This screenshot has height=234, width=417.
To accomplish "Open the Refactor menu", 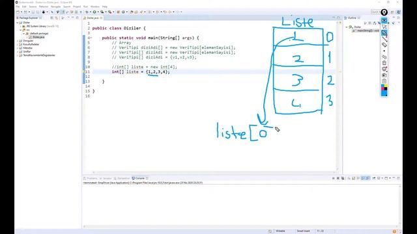I will (x=44, y=6).
